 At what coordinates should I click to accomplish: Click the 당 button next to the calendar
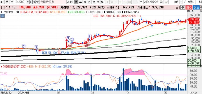click(x=166, y=2)
